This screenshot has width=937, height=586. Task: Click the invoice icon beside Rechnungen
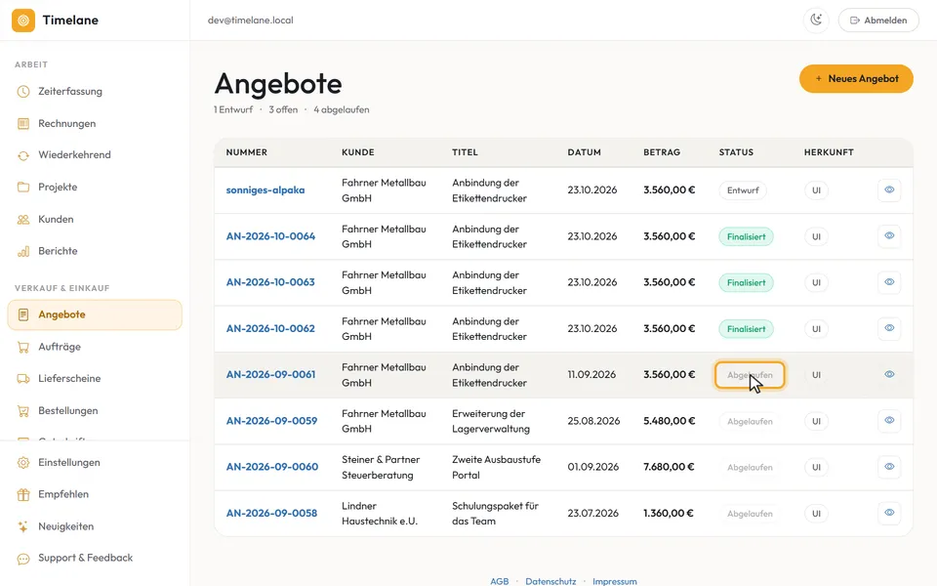click(23, 124)
